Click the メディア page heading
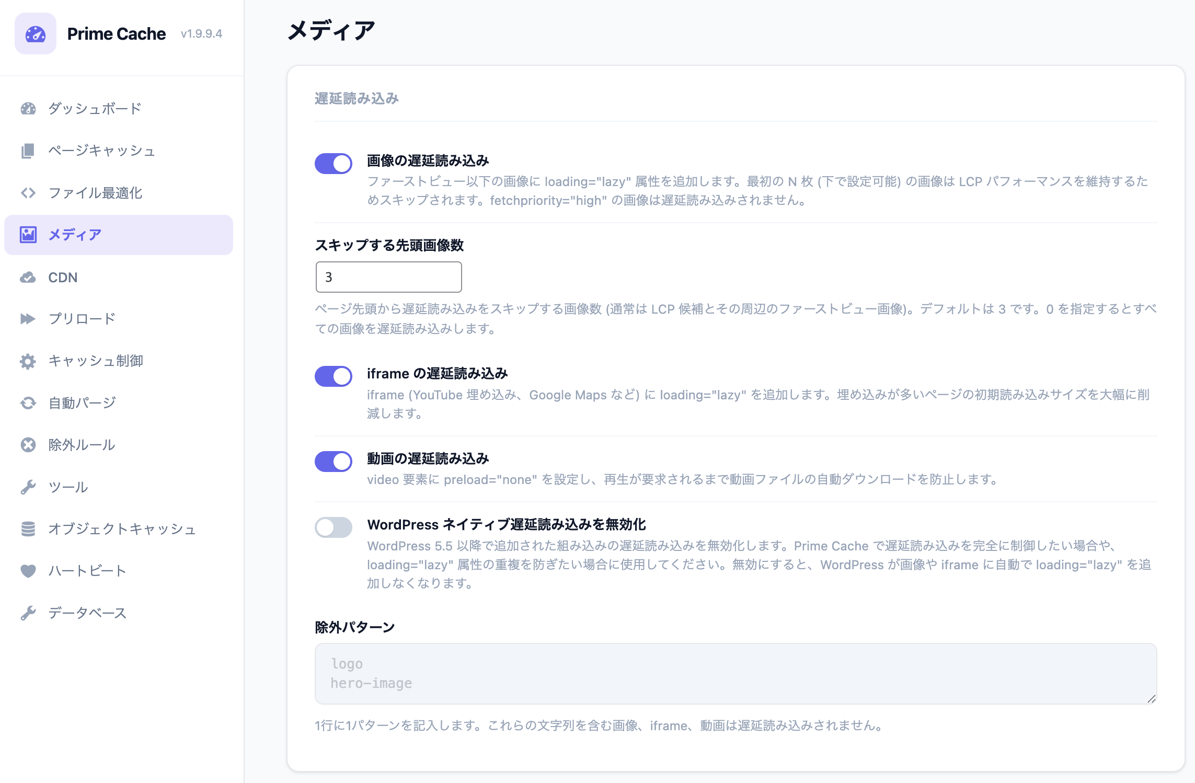 click(x=331, y=30)
